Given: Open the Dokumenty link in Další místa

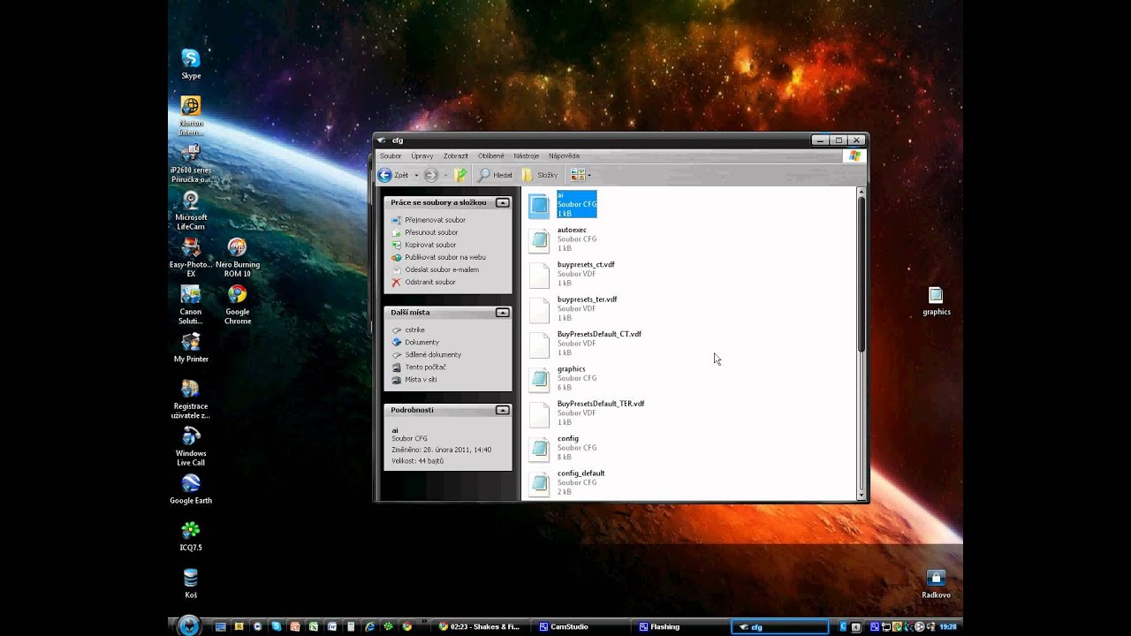Looking at the screenshot, I should (421, 342).
